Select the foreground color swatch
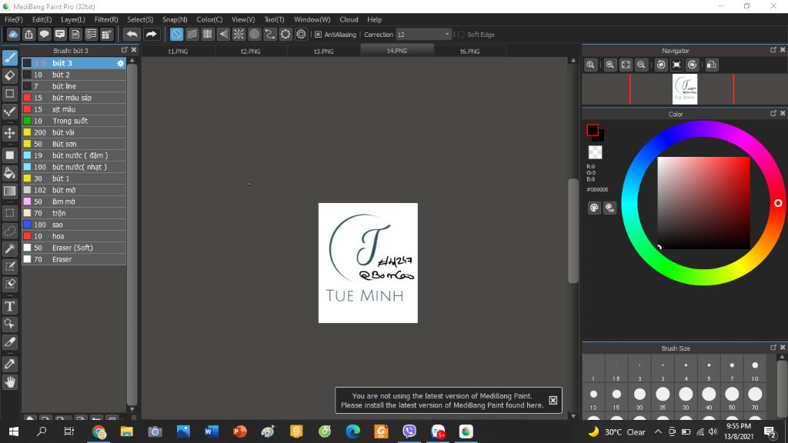 593,130
